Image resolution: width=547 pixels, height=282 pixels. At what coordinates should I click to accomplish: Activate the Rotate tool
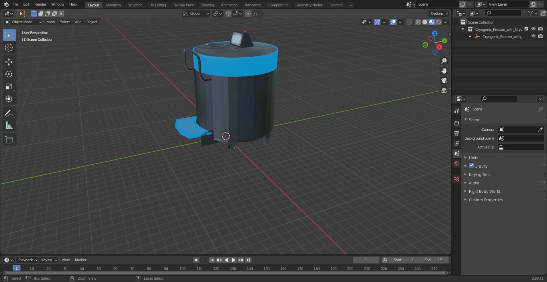[9, 74]
